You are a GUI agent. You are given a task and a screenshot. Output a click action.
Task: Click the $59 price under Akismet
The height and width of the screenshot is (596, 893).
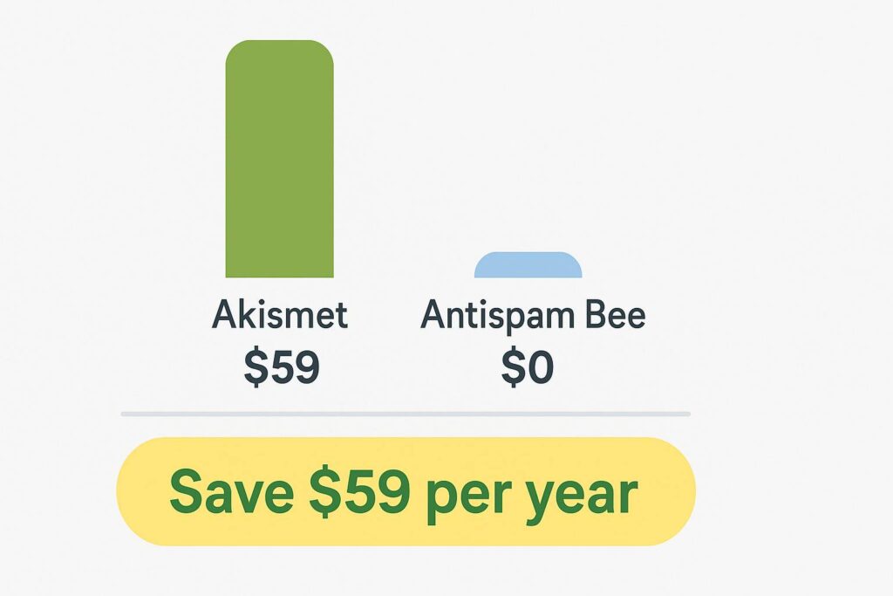pyautogui.click(x=282, y=367)
